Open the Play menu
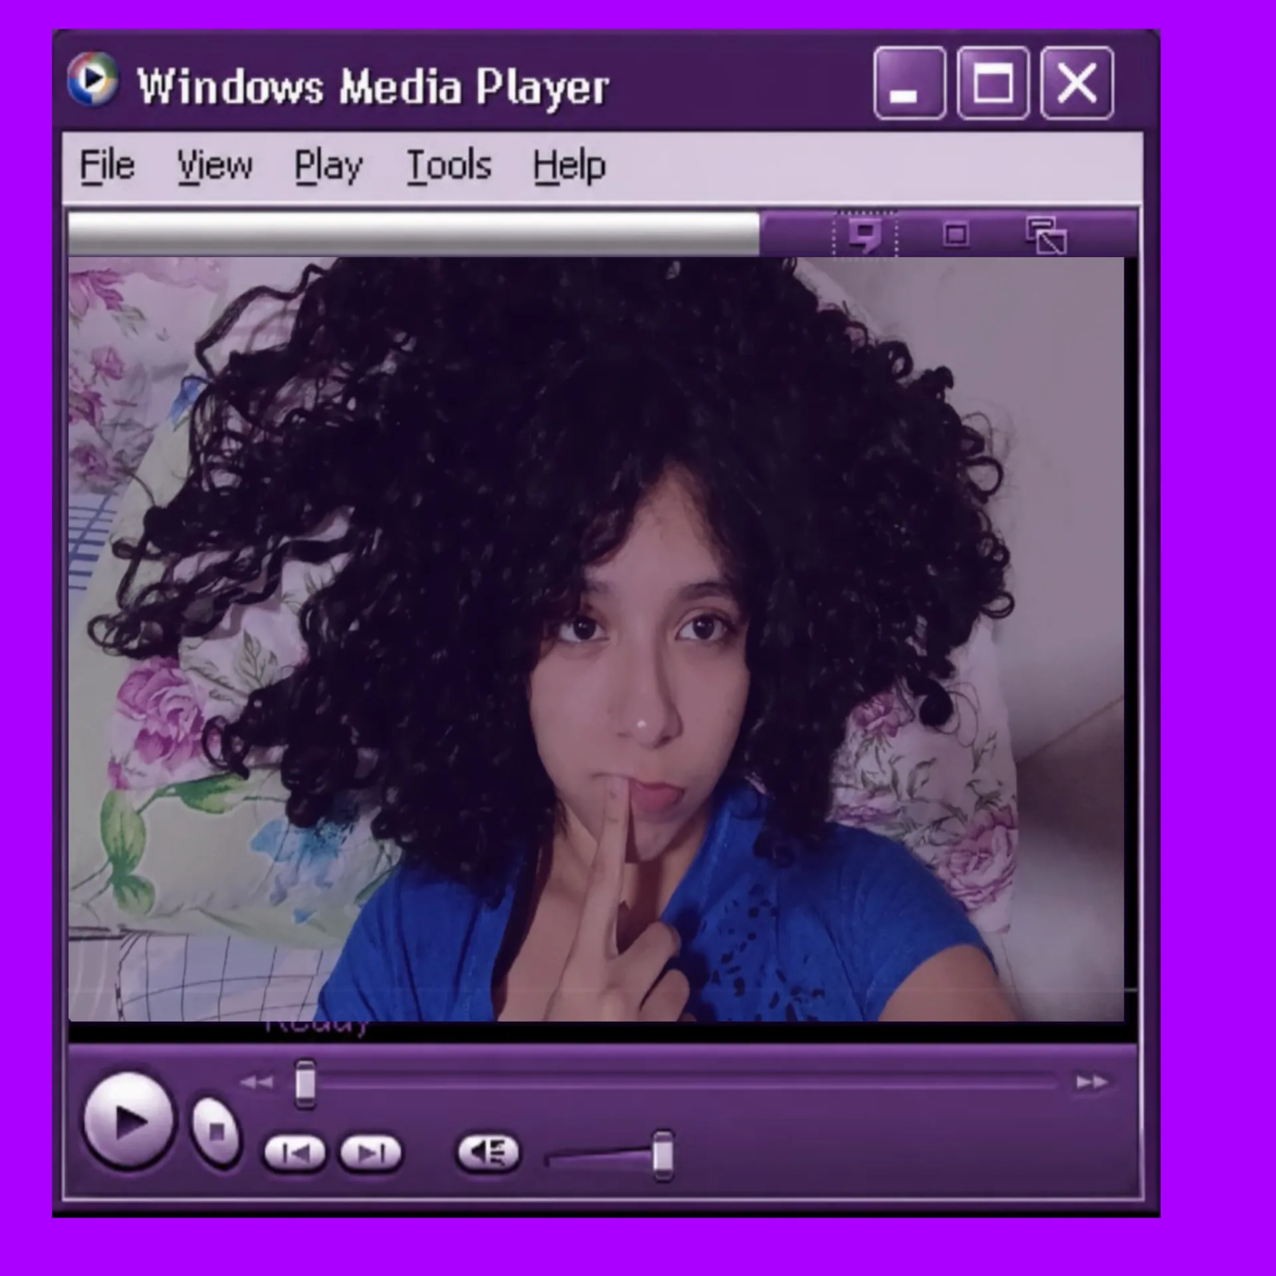 point(328,166)
